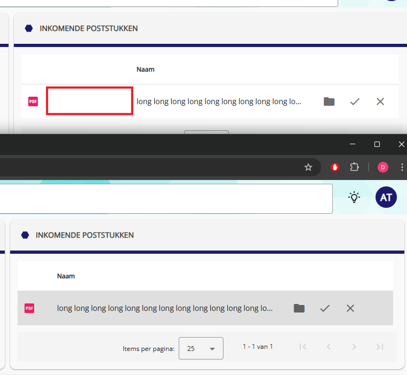The image size is (407, 375).
Task: Click the checkmark icon in the red-boxed row
Action: click(x=355, y=101)
